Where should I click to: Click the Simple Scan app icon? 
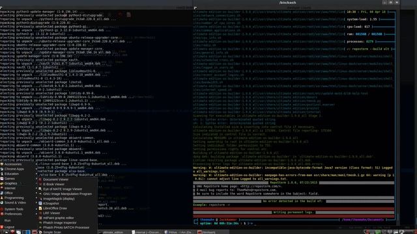point(40,232)
